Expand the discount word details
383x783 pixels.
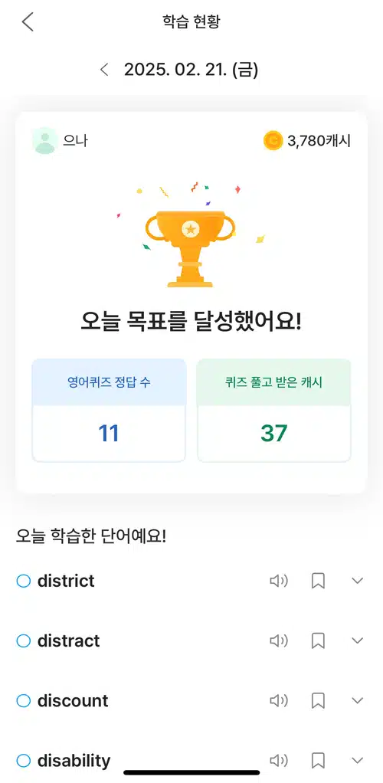(x=357, y=700)
